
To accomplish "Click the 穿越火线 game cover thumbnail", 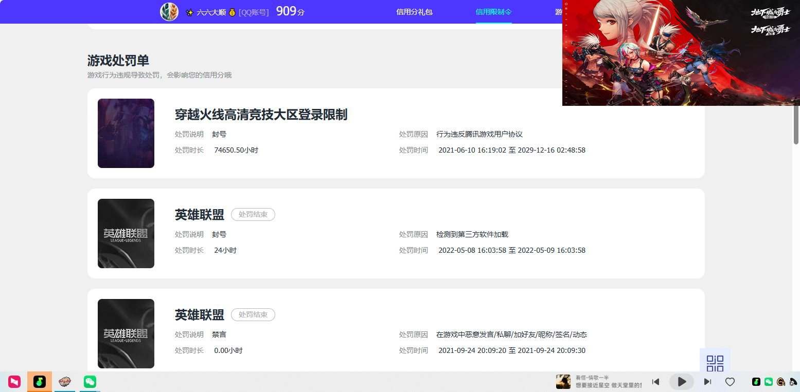I will 126,133.
